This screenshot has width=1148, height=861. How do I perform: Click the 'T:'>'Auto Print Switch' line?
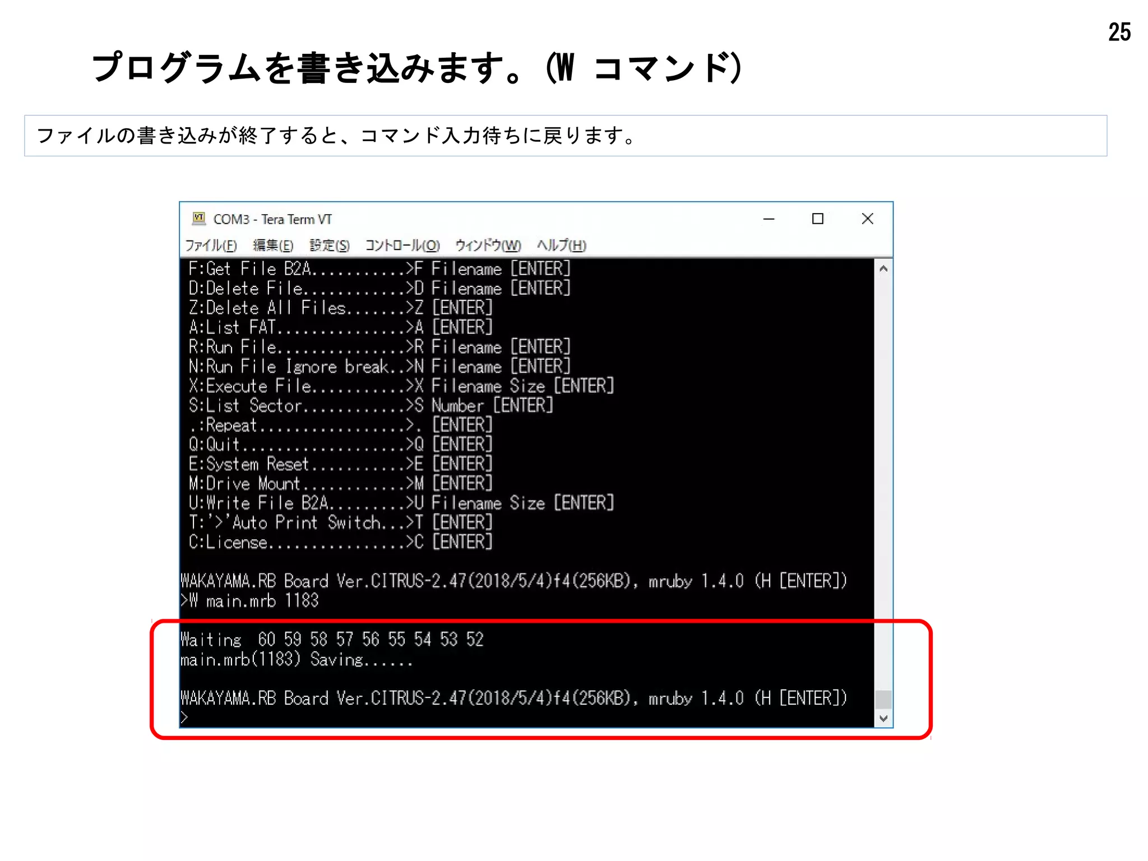[340, 522]
